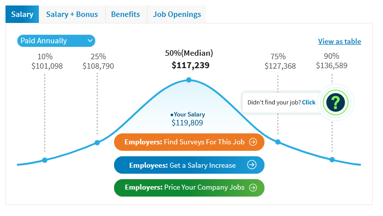Image resolution: width=383 pixels, height=216 pixels.
Task: Click the median point at curve peak
Action: [x=189, y=80]
